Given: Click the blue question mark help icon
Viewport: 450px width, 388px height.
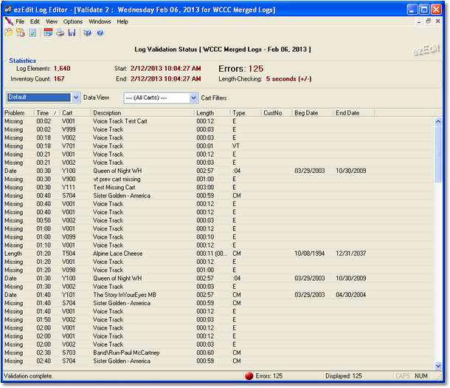Looking at the screenshot, I should [x=100, y=33].
